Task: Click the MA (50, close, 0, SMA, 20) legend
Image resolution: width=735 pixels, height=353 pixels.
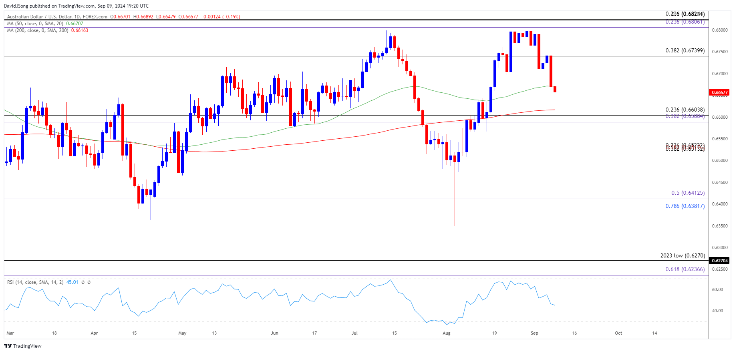Action: (x=35, y=24)
